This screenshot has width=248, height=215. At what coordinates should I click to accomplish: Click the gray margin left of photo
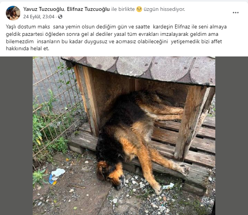click(x=16, y=136)
